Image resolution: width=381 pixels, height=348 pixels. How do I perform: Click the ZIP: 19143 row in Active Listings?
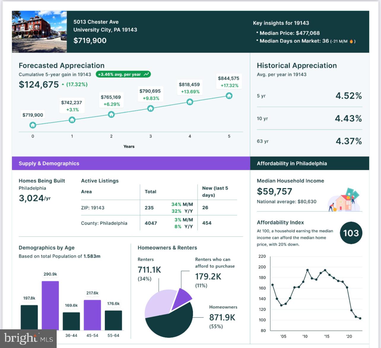point(93,208)
